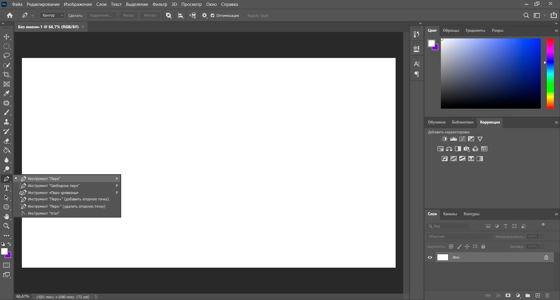Toggle the Оптимизация checkbox
The width and height of the screenshot is (560, 300).
213,16
